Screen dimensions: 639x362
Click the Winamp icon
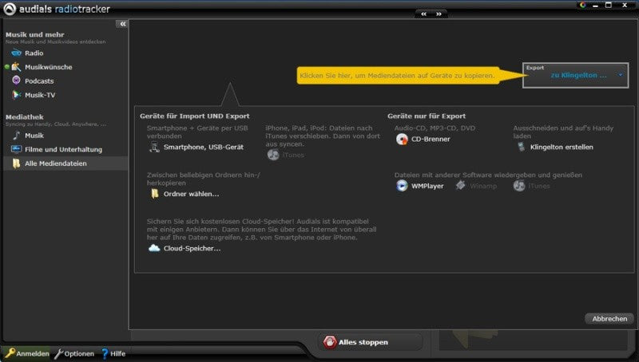click(x=461, y=186)
